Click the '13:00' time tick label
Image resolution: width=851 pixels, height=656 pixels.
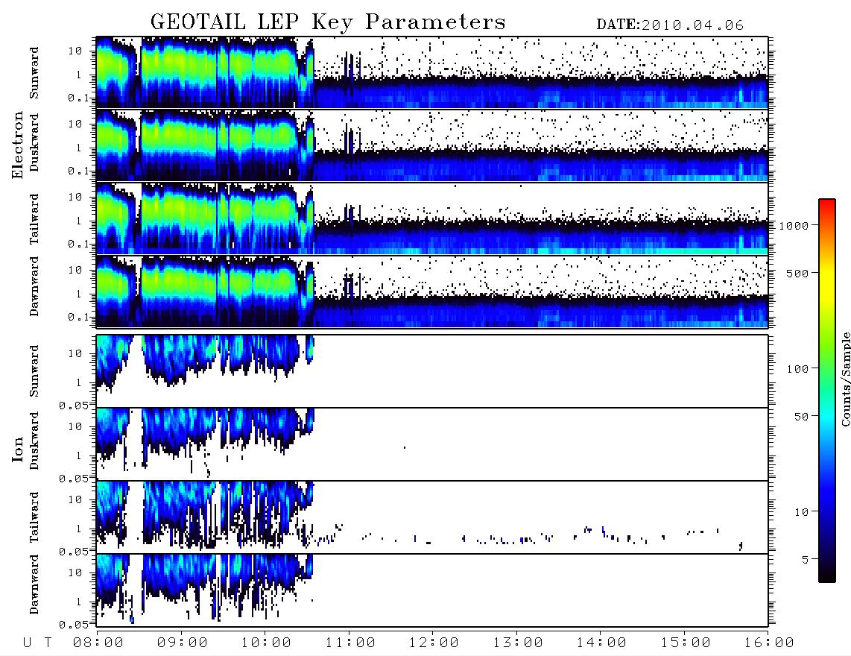tap(518, 643)
